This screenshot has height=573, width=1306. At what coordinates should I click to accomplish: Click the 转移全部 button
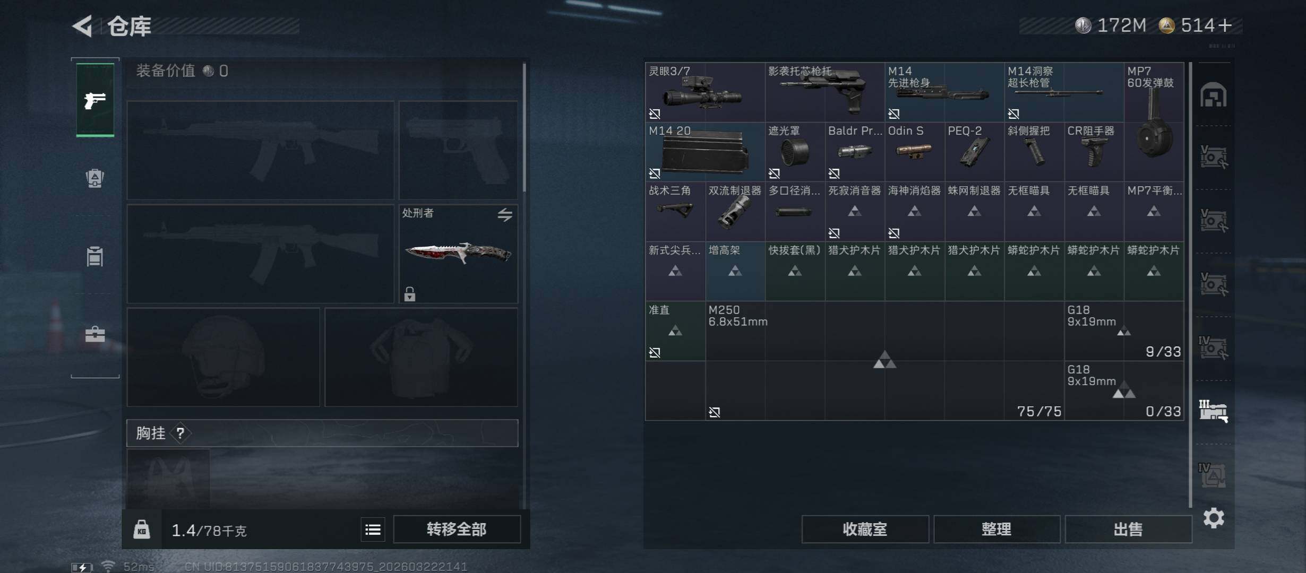point(457,529)
